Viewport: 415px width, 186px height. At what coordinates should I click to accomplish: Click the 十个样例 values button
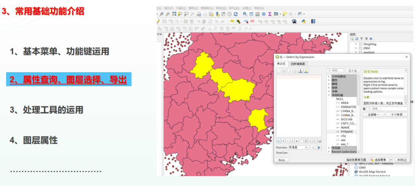point(397,115)
